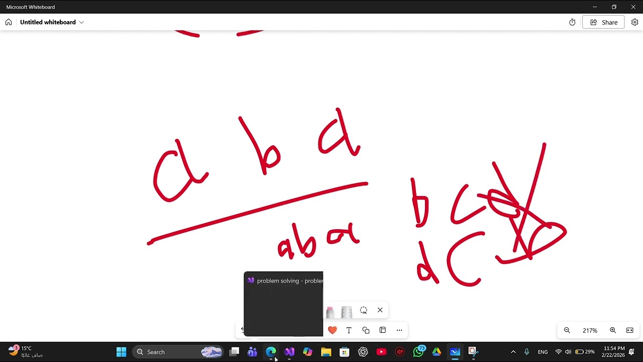The width and height of the screenshot is (643, 362).
Task: Go to Whiteboard home
Action: (9, 22)
